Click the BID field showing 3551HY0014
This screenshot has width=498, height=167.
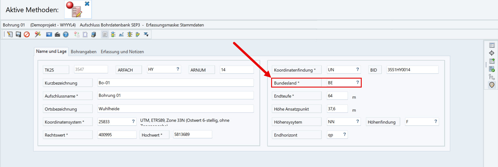click(413, 70)
